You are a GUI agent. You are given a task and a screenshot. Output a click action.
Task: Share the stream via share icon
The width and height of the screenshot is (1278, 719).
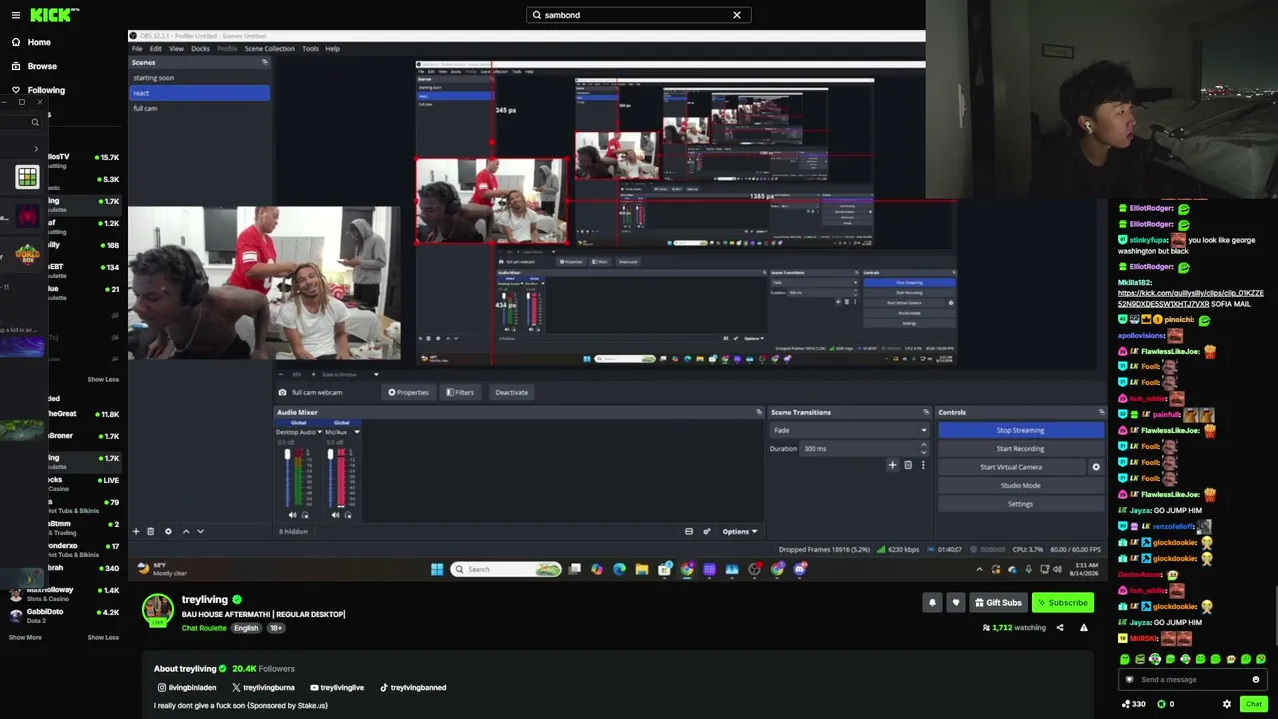1060,628
